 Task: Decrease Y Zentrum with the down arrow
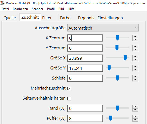(x=135, y=49)
